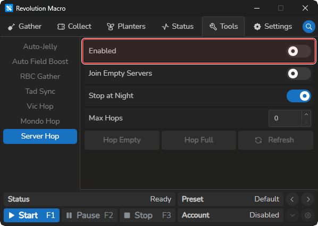Select Vic Hop in the sidebar
The width and height of the screenshot is (318, 226).
(x=40, y=106)
